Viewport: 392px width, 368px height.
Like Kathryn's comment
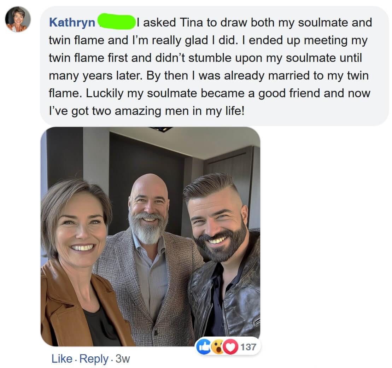62,359
